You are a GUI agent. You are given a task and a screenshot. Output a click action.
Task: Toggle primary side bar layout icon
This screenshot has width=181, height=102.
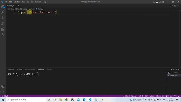[154, 2]
